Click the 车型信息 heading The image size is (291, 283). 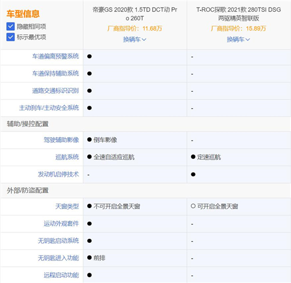click(x=23, y=14)
